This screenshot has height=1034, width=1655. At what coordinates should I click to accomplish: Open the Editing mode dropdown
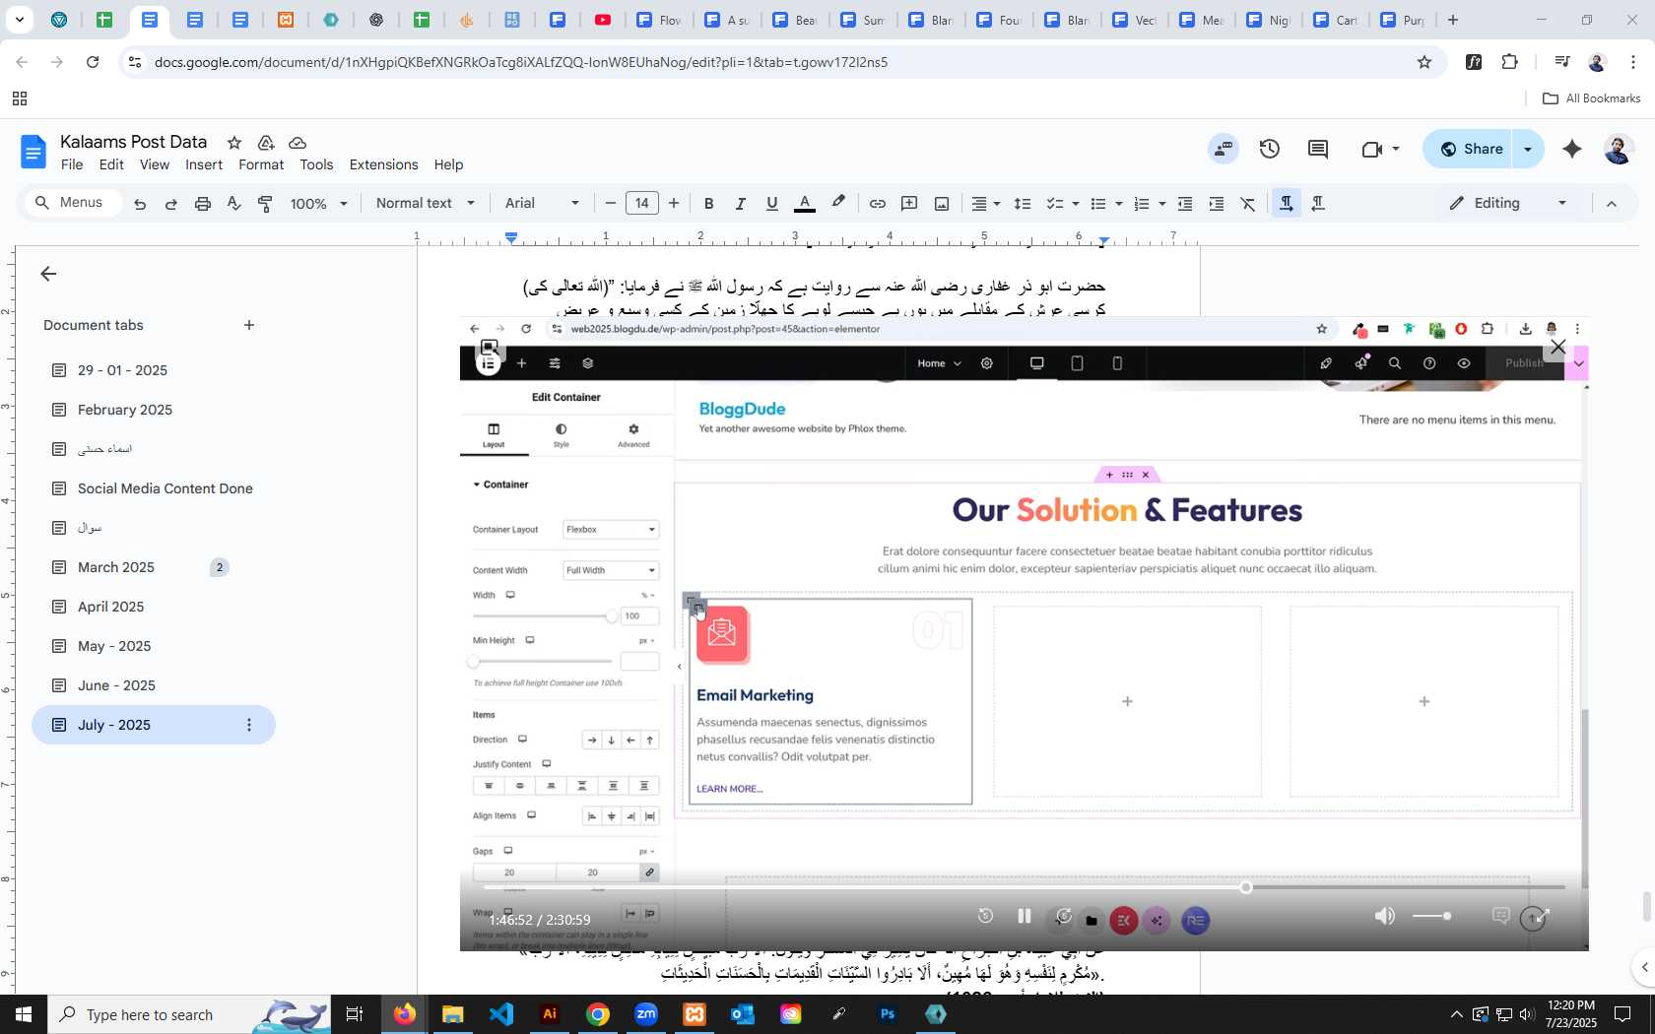click(x=1507, y=204)
